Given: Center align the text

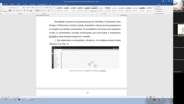Looking at the screenshot, I should click(x=37, y=11).
